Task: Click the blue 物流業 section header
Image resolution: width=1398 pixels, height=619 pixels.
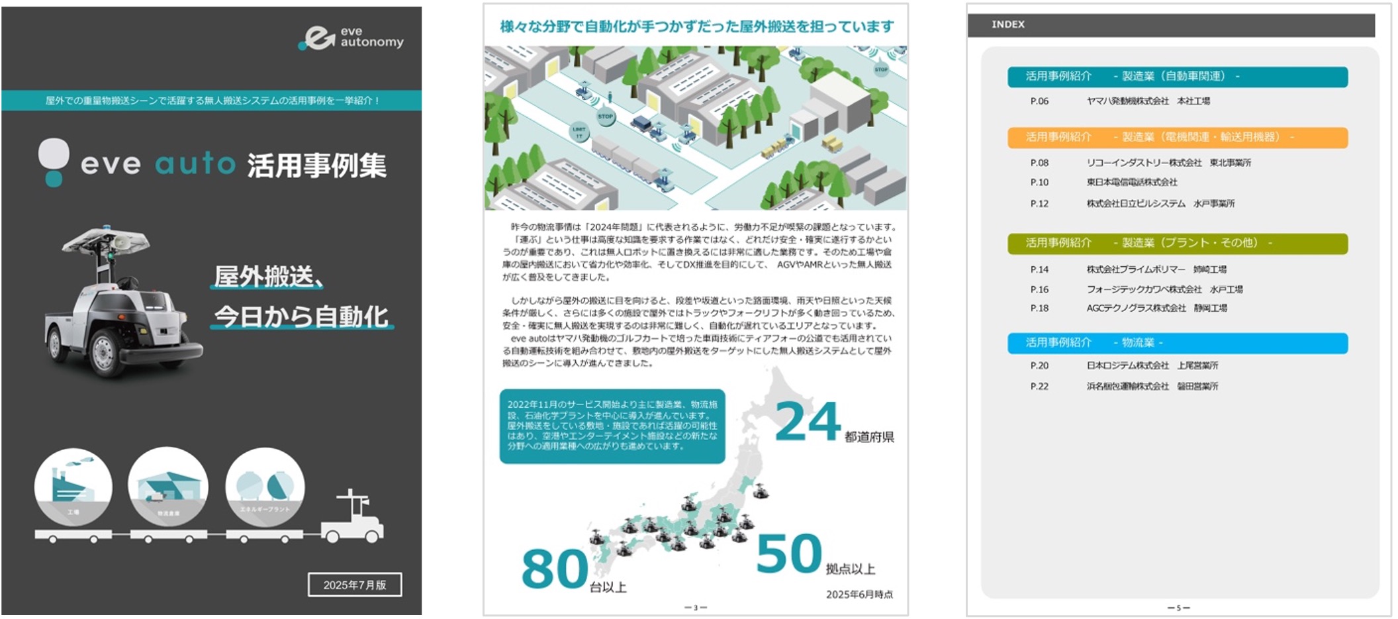Action: (1178, 342)
